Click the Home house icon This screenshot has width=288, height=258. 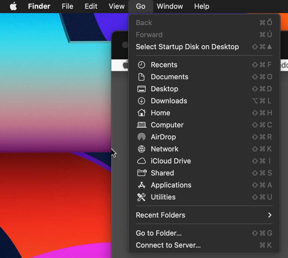(141, 113)
